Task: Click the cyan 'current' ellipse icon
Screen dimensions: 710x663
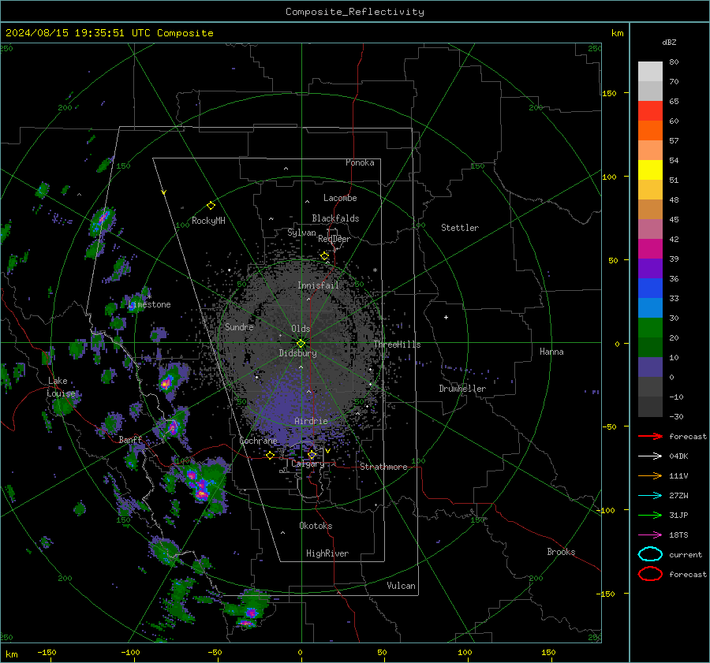Action: point(650,554)
